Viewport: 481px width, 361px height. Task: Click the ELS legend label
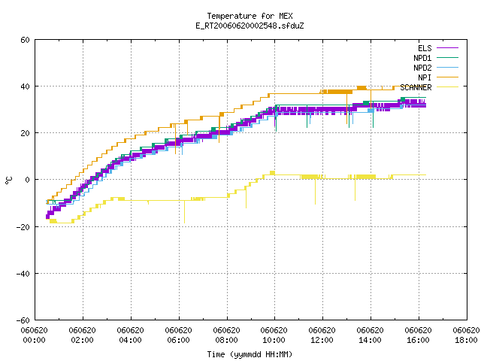[425, 48]
